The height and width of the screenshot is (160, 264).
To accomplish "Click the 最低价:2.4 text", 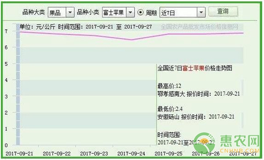I will click(170, 109).
